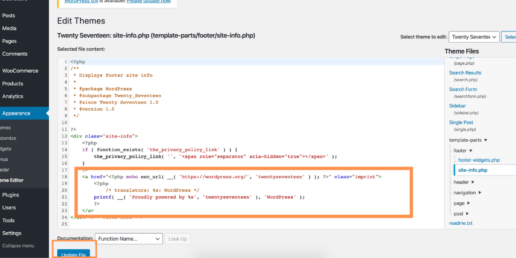Click the 'translators: %s: WordPress' comment line
Image resolution: width=516 pixels, height=258 pixels.
point(153,190)
